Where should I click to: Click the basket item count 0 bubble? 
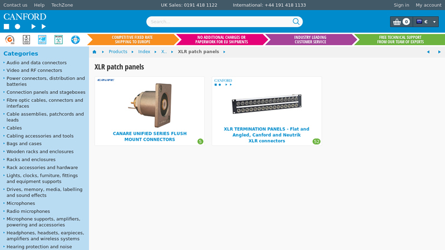[x=406, y=22]
